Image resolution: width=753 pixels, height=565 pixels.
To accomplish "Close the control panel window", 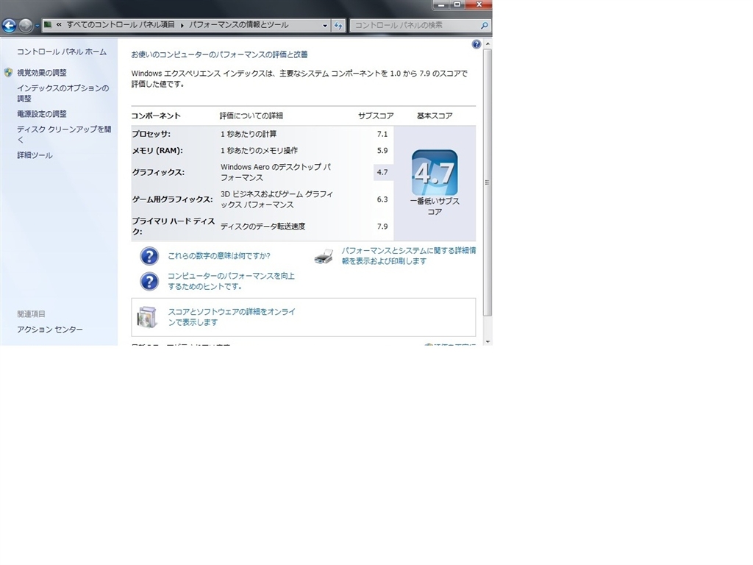I will coord(479,5).
